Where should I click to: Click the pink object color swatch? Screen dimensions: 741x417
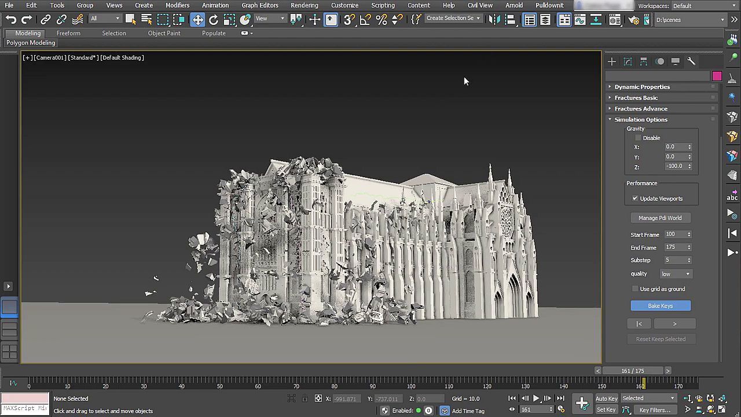pyautogui.click(x=717, y=76)
